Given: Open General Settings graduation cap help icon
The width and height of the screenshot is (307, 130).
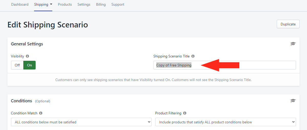Looking at the screenshot, I should coord(293,44).
